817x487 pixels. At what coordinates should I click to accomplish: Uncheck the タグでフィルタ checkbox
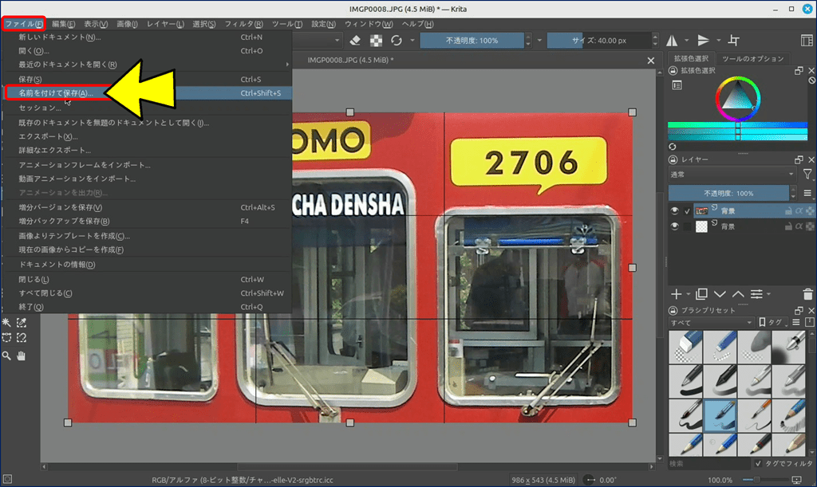coord(758,463)
